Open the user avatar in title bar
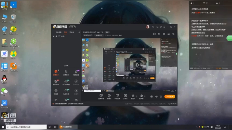The height and width of the screenshot is (130, 232). pos(148,27)
